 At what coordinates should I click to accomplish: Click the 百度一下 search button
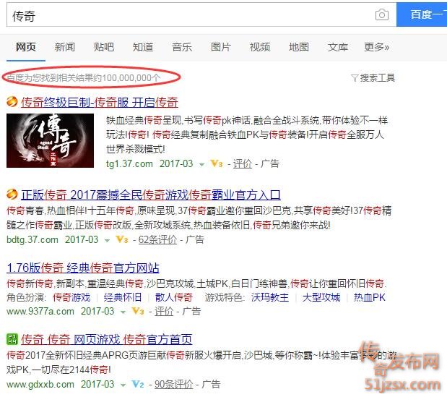click(422, 14)
